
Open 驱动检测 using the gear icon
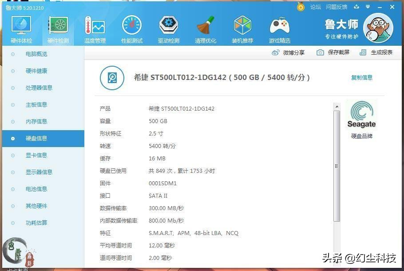pos(168,26)
